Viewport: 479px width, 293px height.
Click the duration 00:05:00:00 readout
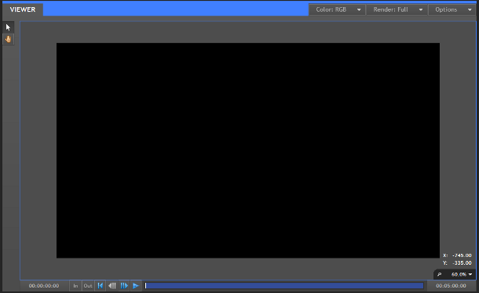[451, 286]
